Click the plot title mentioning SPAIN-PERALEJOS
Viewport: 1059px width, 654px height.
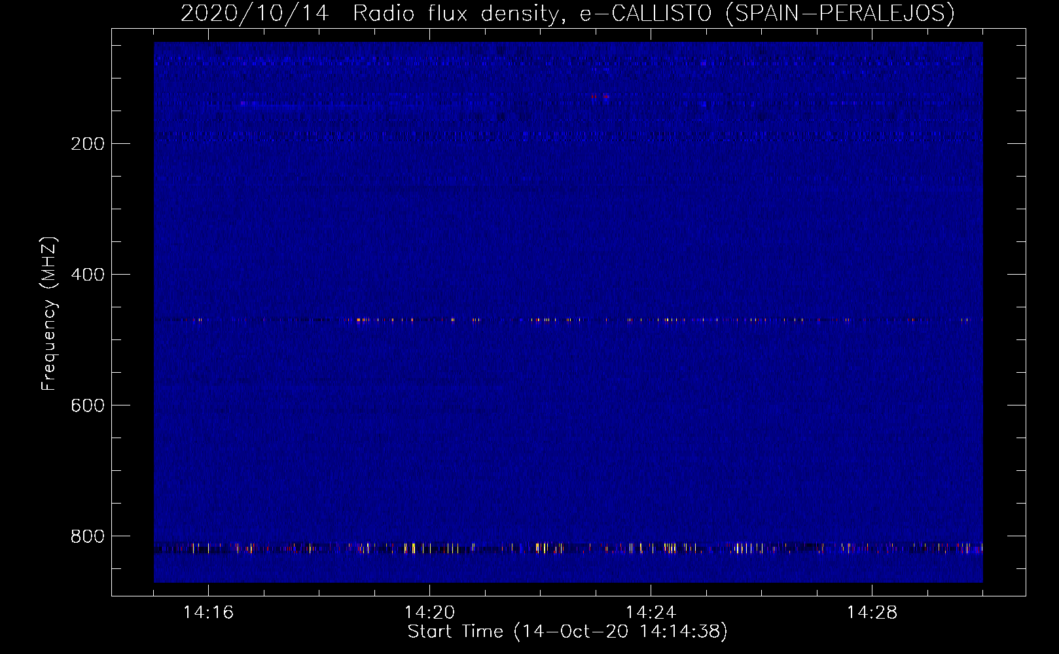tap(567, 13)
